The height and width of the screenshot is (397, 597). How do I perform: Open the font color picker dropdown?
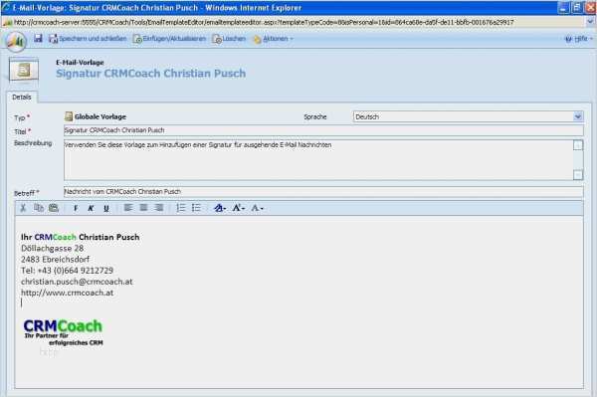(258, 208)
